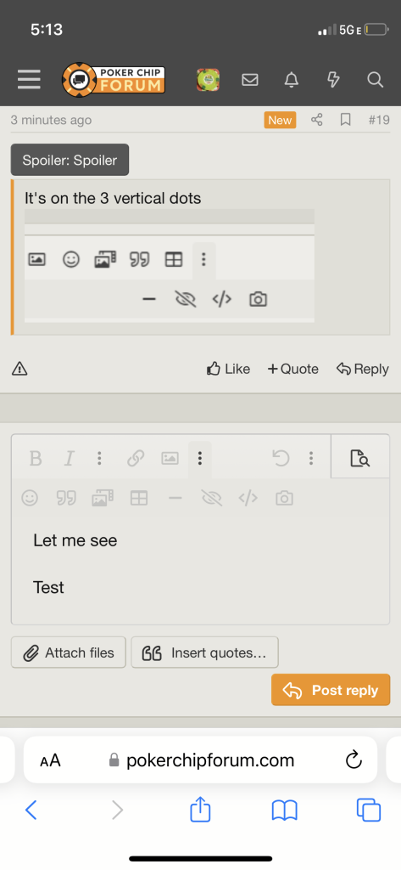Open more text formatting options dots

click(99, 458)
